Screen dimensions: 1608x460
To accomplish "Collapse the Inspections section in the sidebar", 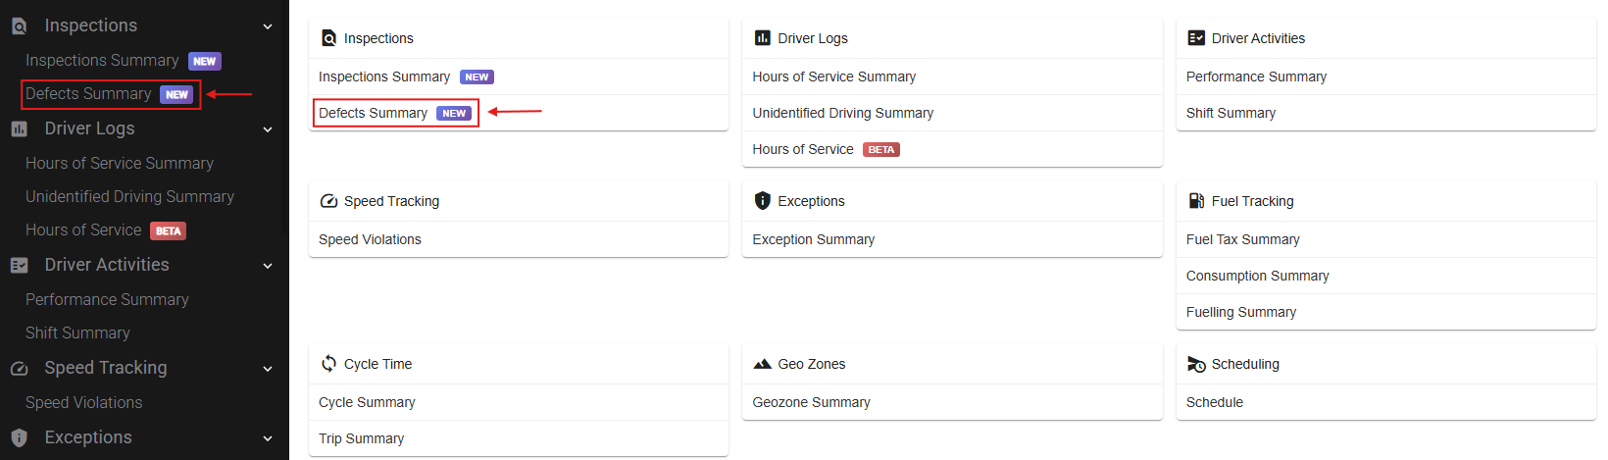I will (268, 26).
